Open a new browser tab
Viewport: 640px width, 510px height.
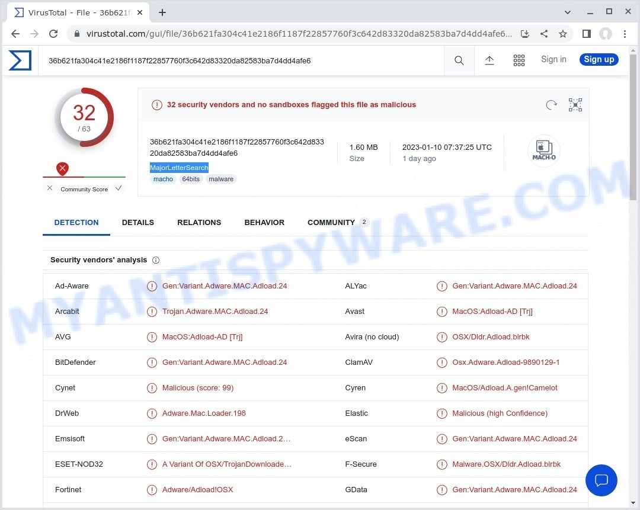pyautogui.click(x=162, y=12)
